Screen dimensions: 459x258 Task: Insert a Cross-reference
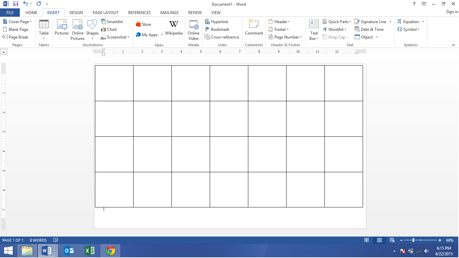222,37
